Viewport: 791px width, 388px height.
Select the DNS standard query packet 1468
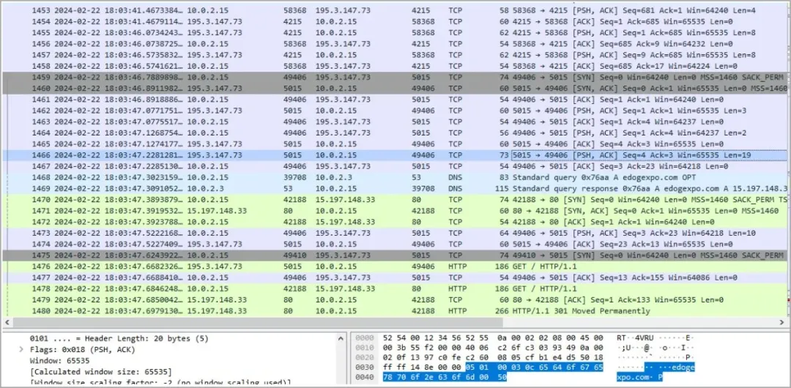pos(293,177)
